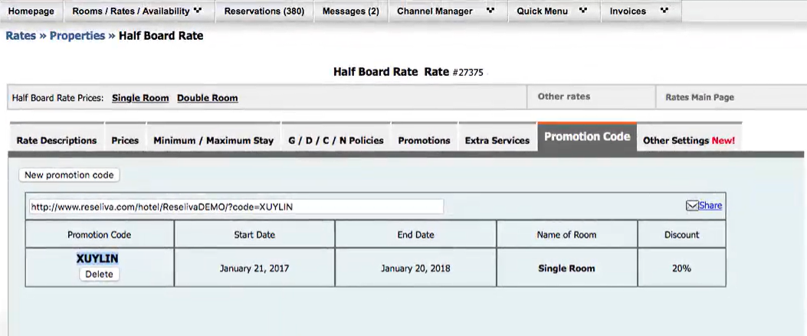The height and width of the screenshot is (336, 807).
Task: Open the Rooms / Rates / Availability dropdown
Action: [137, 11]
